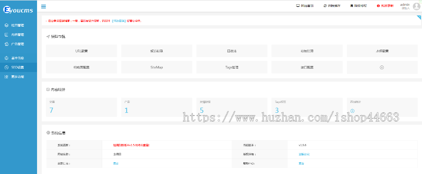Open the 缩略图配置 shortcut
The height and width of the screenshot is (174, 422).
coord(81,67)
